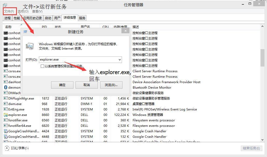
Task: Click the dwm.exe process icon
Action: [6, 104]
